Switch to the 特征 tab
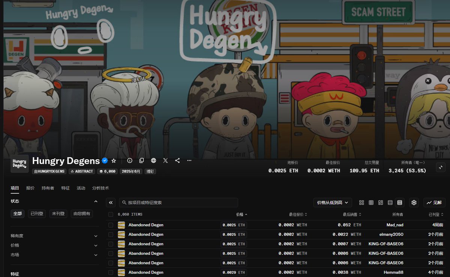The height and width of the screenshot is (277, 450). pos(65,188)
